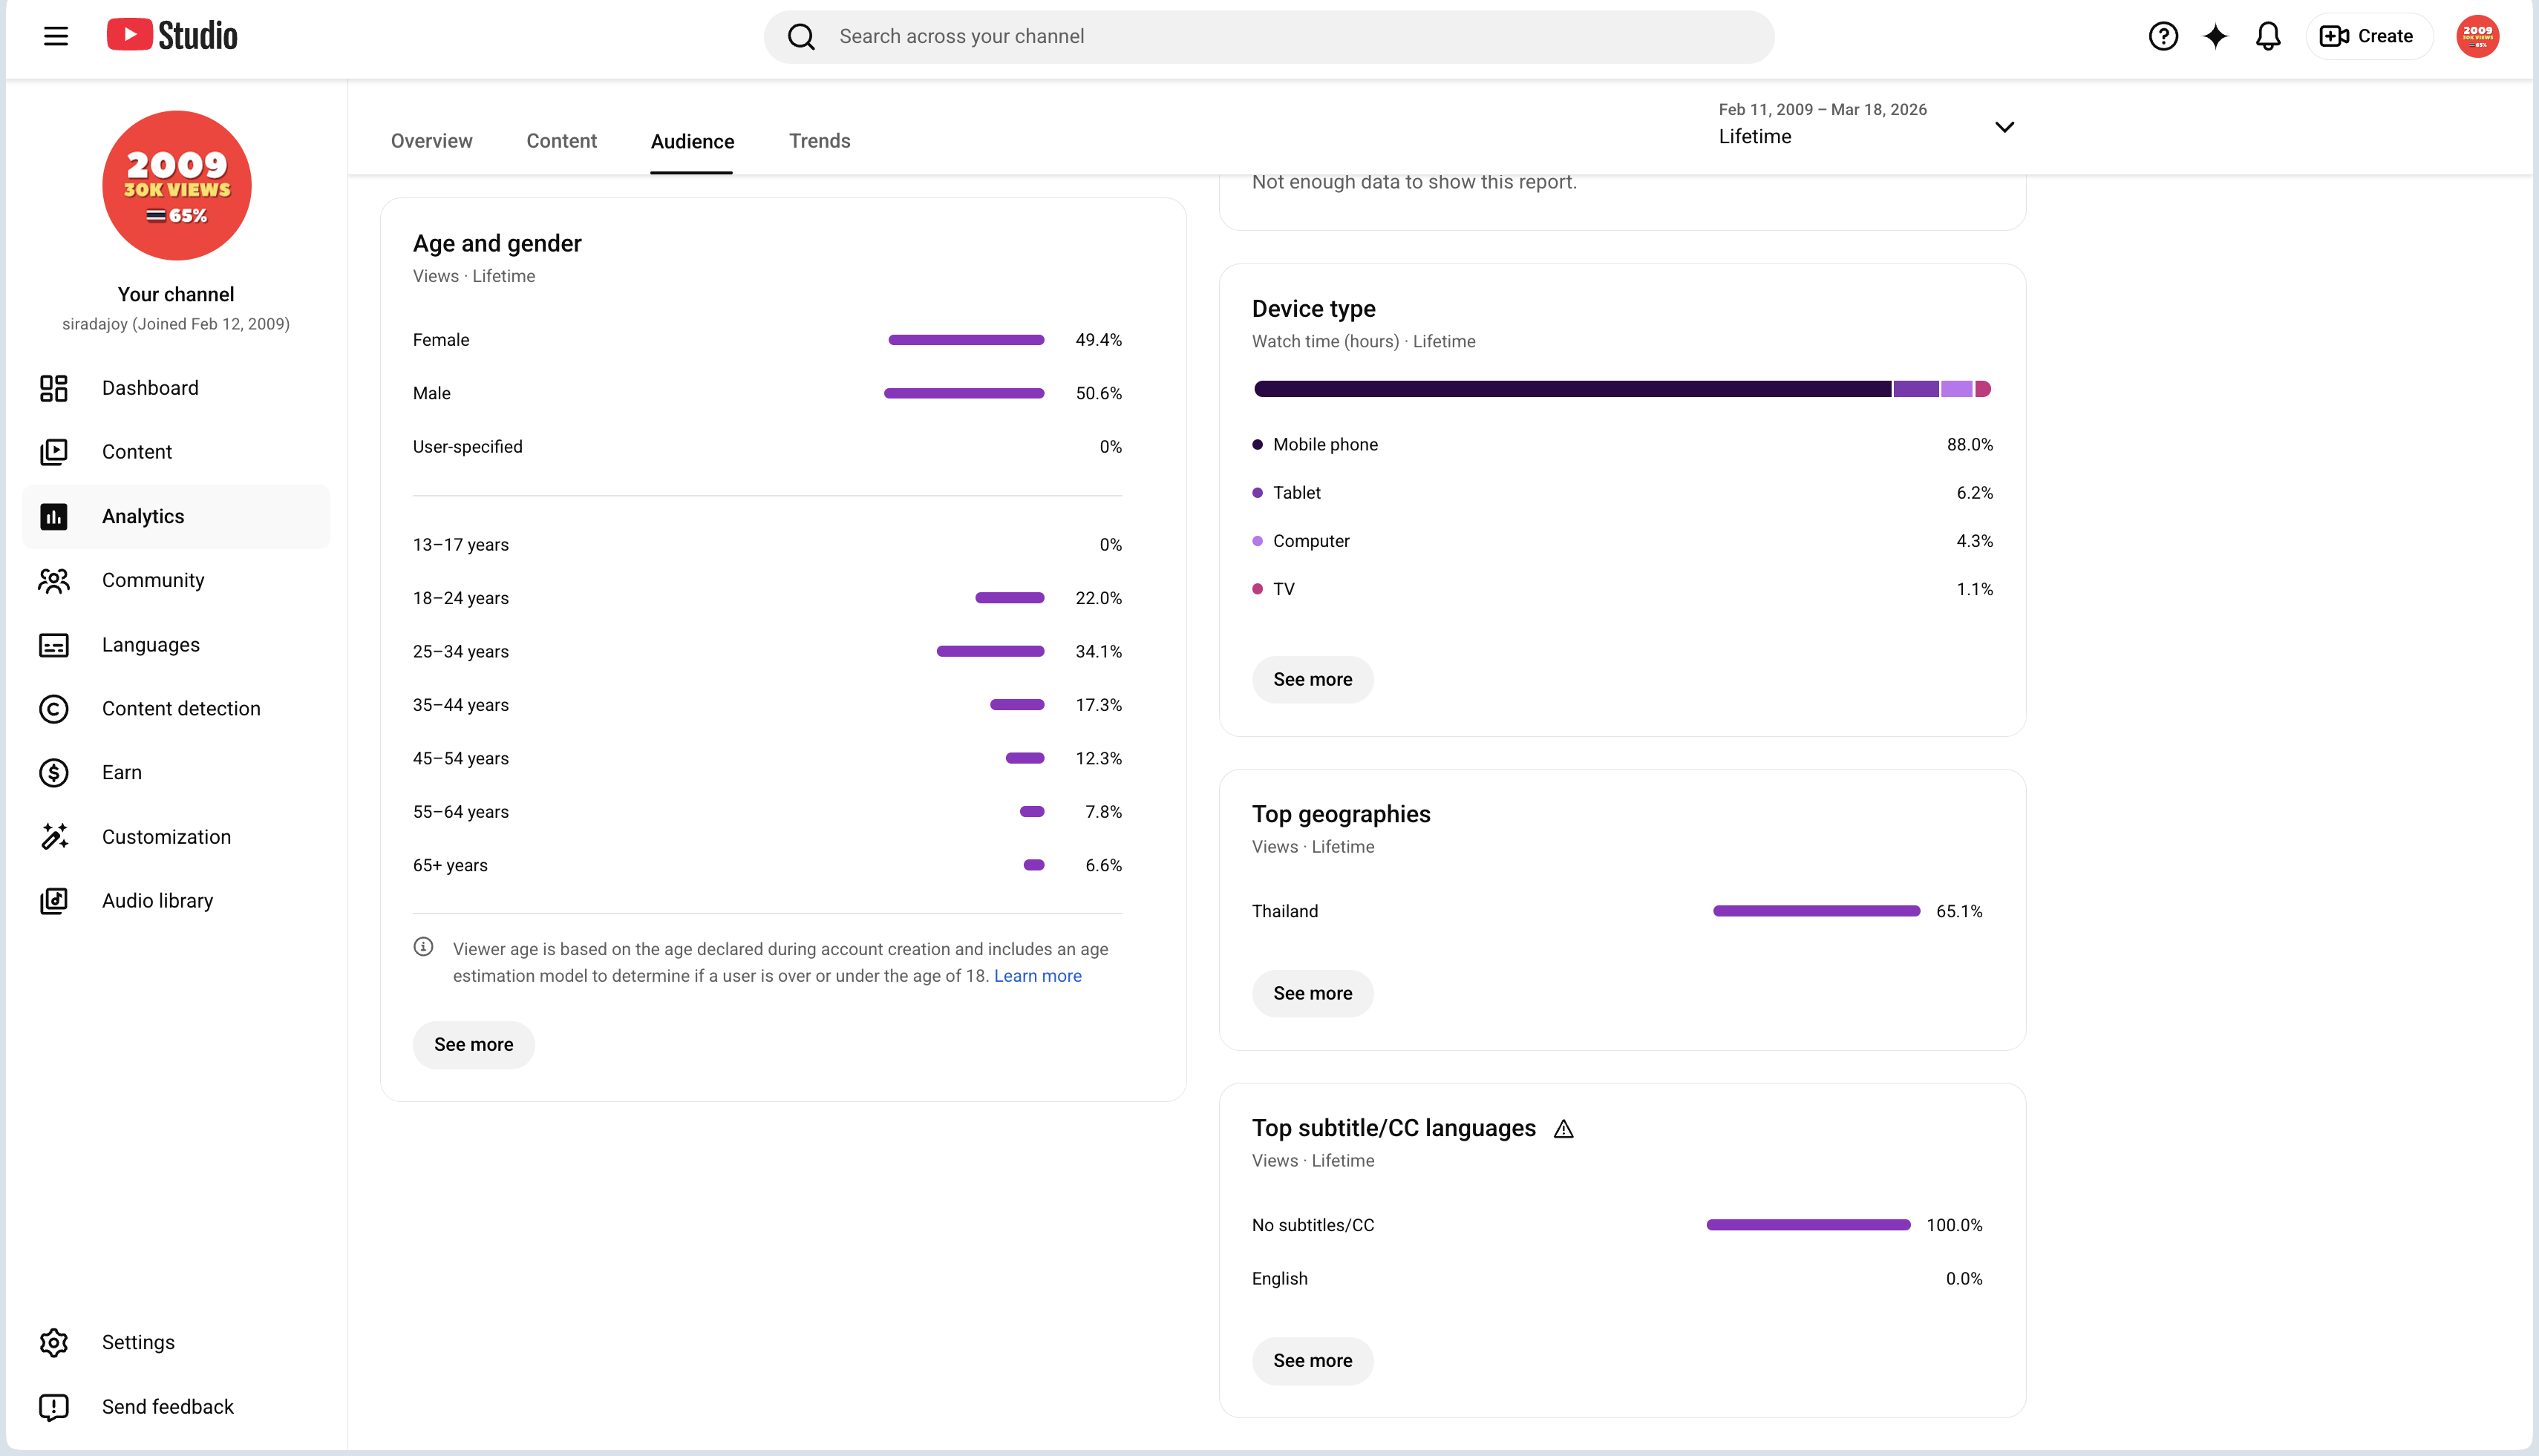
Task: Open the notifications bell
Action: coord(2268,36)
